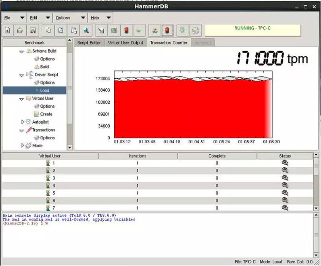The image size is (321, 266).
Task: Click benchmark tree scrollbar down arrow
Action: (70, 147)
